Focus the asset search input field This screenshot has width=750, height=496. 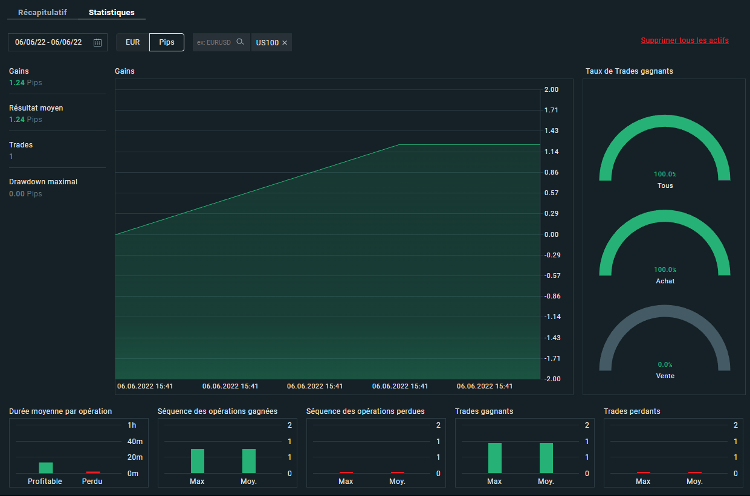tap(214, 42)
